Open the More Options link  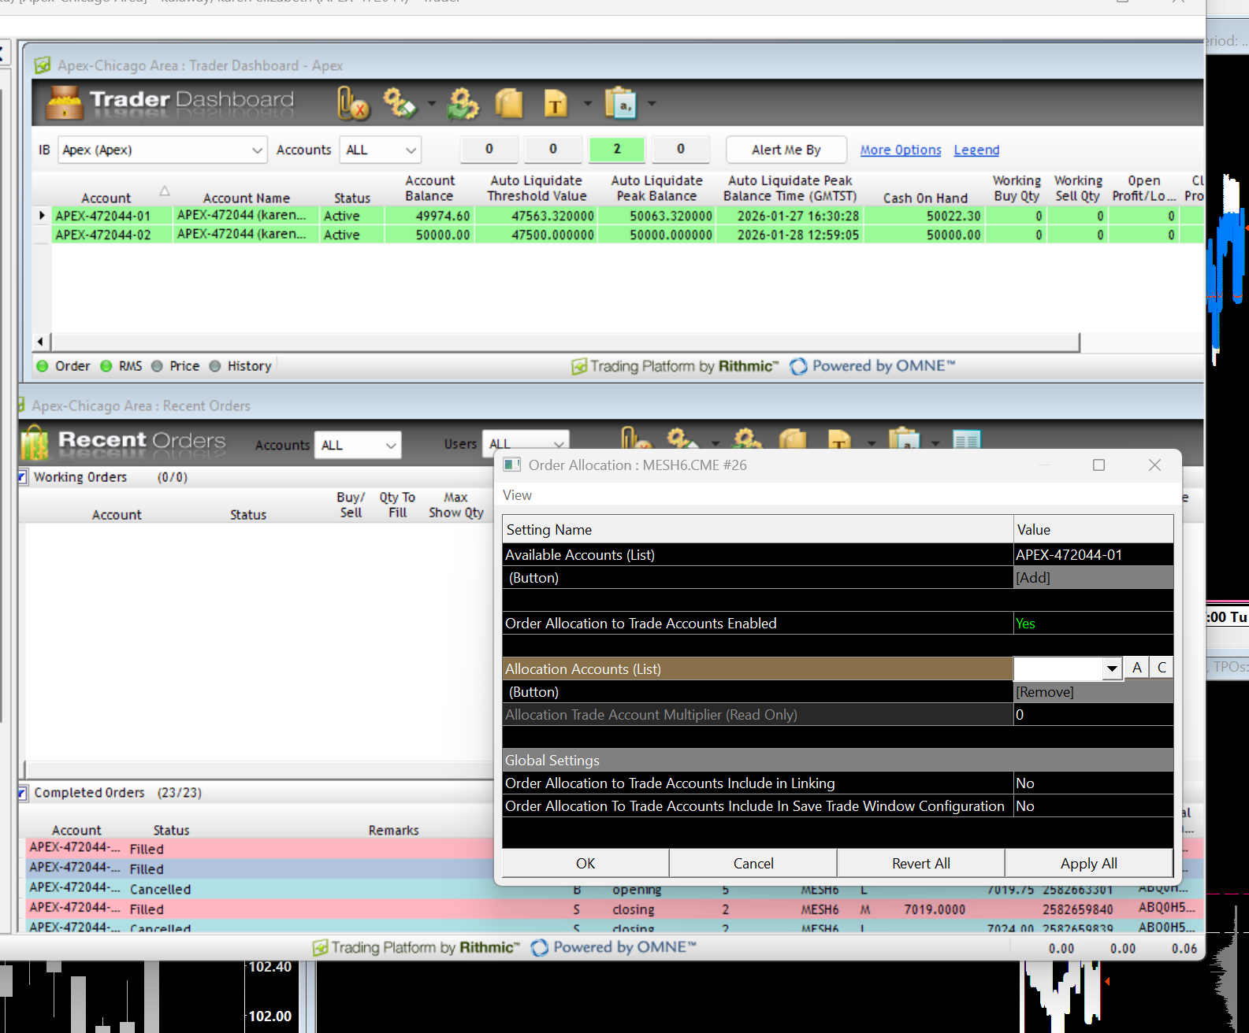pyautogui.click(x=901, y=150)
